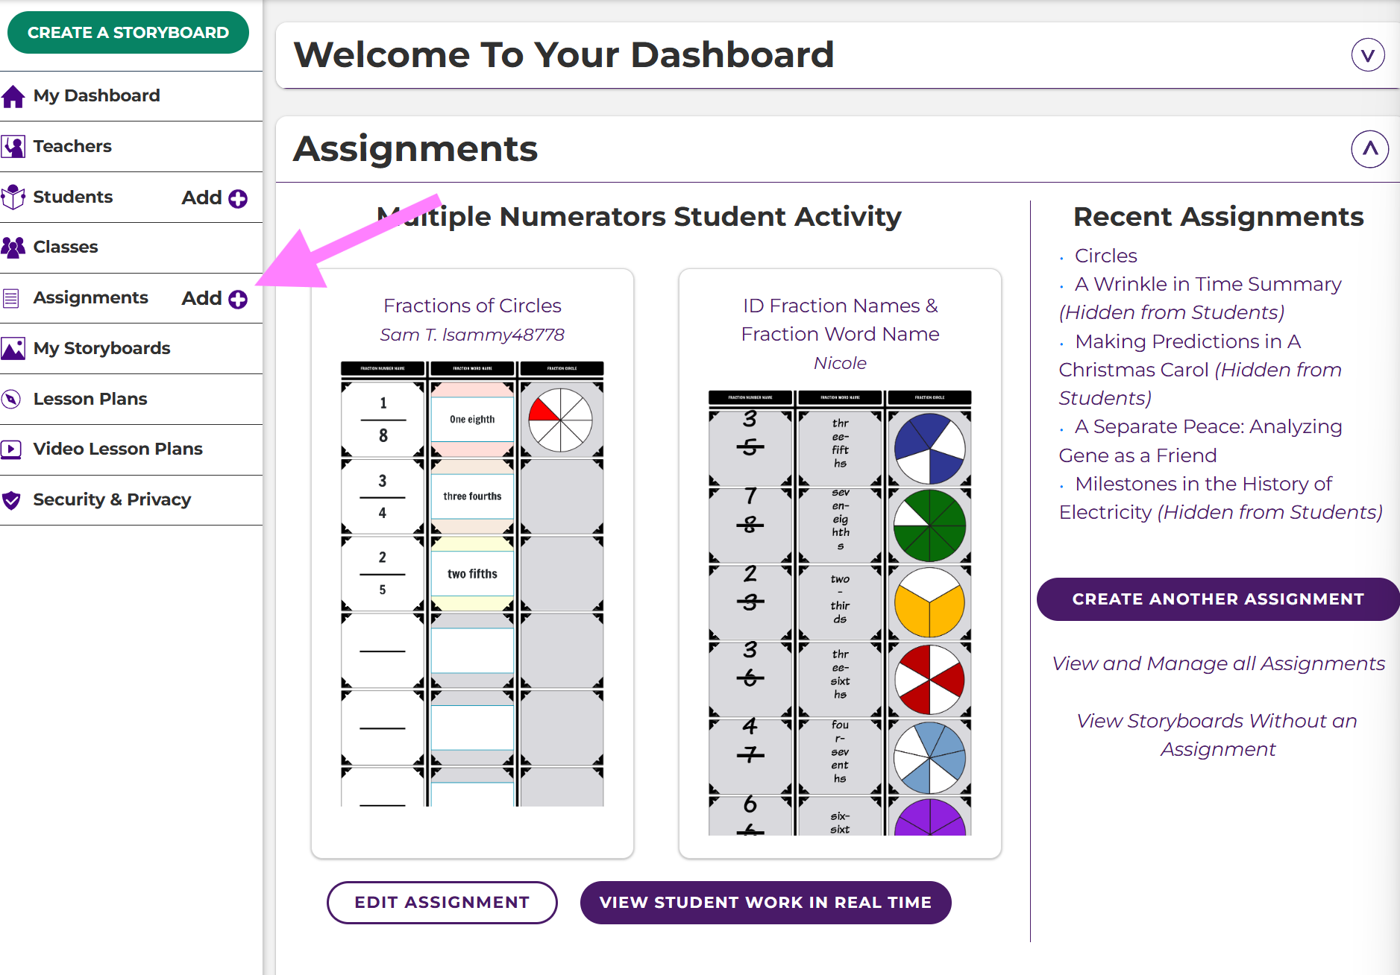
Task: Expand the Welcome To Your Dashboard panel
Action: pos(1367,55)
